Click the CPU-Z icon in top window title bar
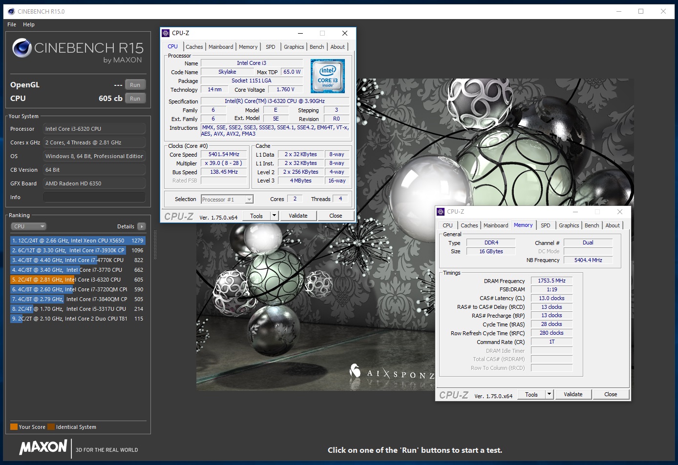678x465 pixels. [166, 33]
